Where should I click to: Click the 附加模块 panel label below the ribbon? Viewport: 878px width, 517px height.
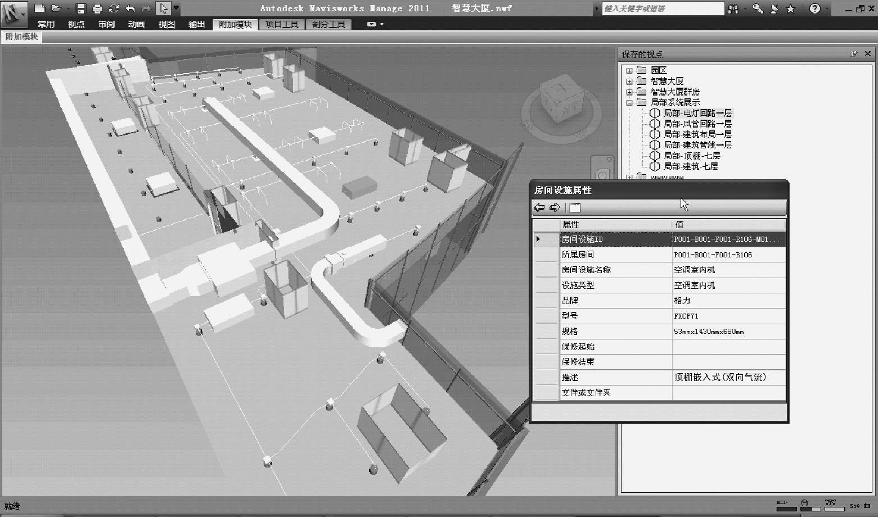tap(22, 37)
